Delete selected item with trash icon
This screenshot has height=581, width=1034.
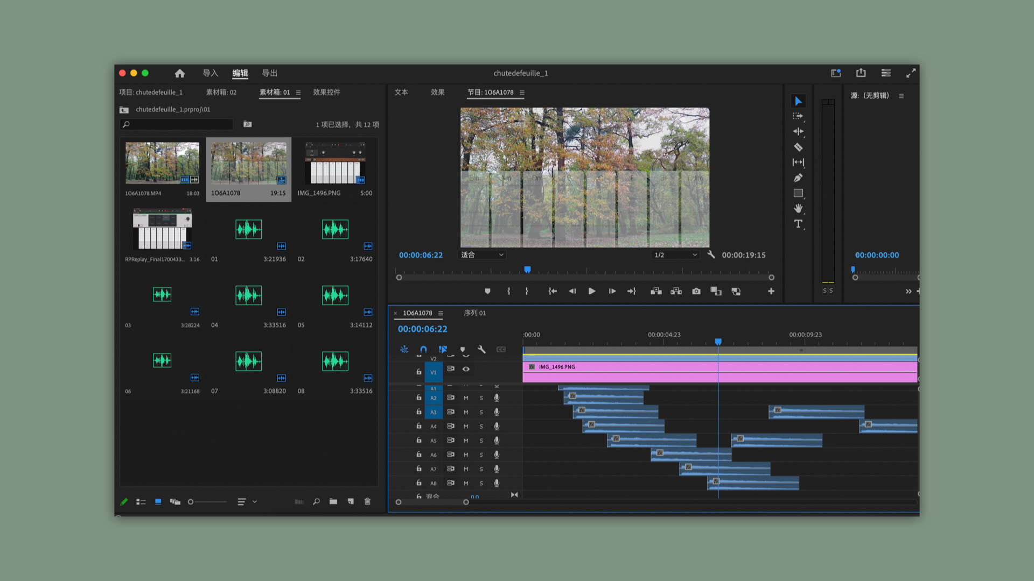point(367,501)
